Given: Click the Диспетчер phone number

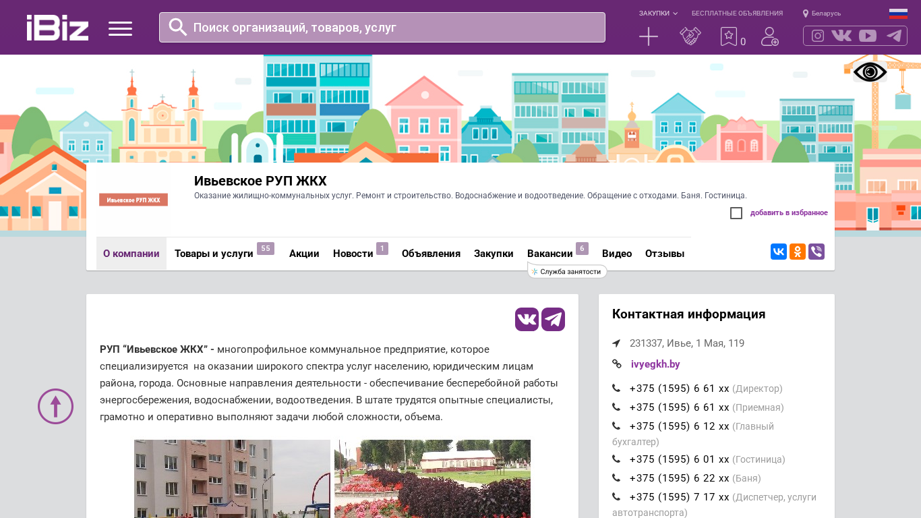Looking at the screenshot, I should pyautogui.click(x=679, y=497).
